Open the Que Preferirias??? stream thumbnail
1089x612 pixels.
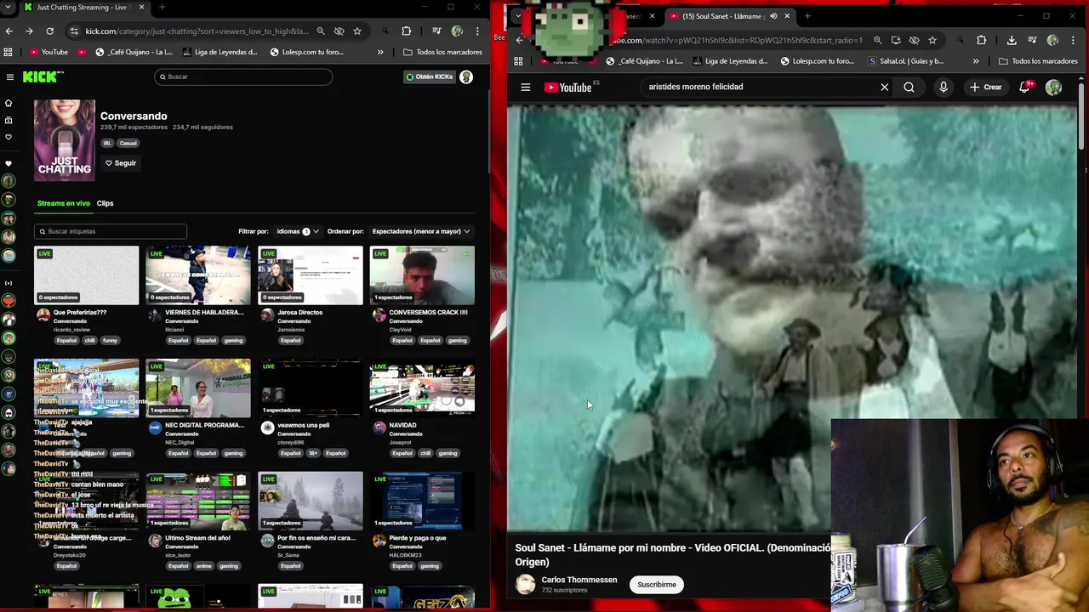tap(86, 275)
